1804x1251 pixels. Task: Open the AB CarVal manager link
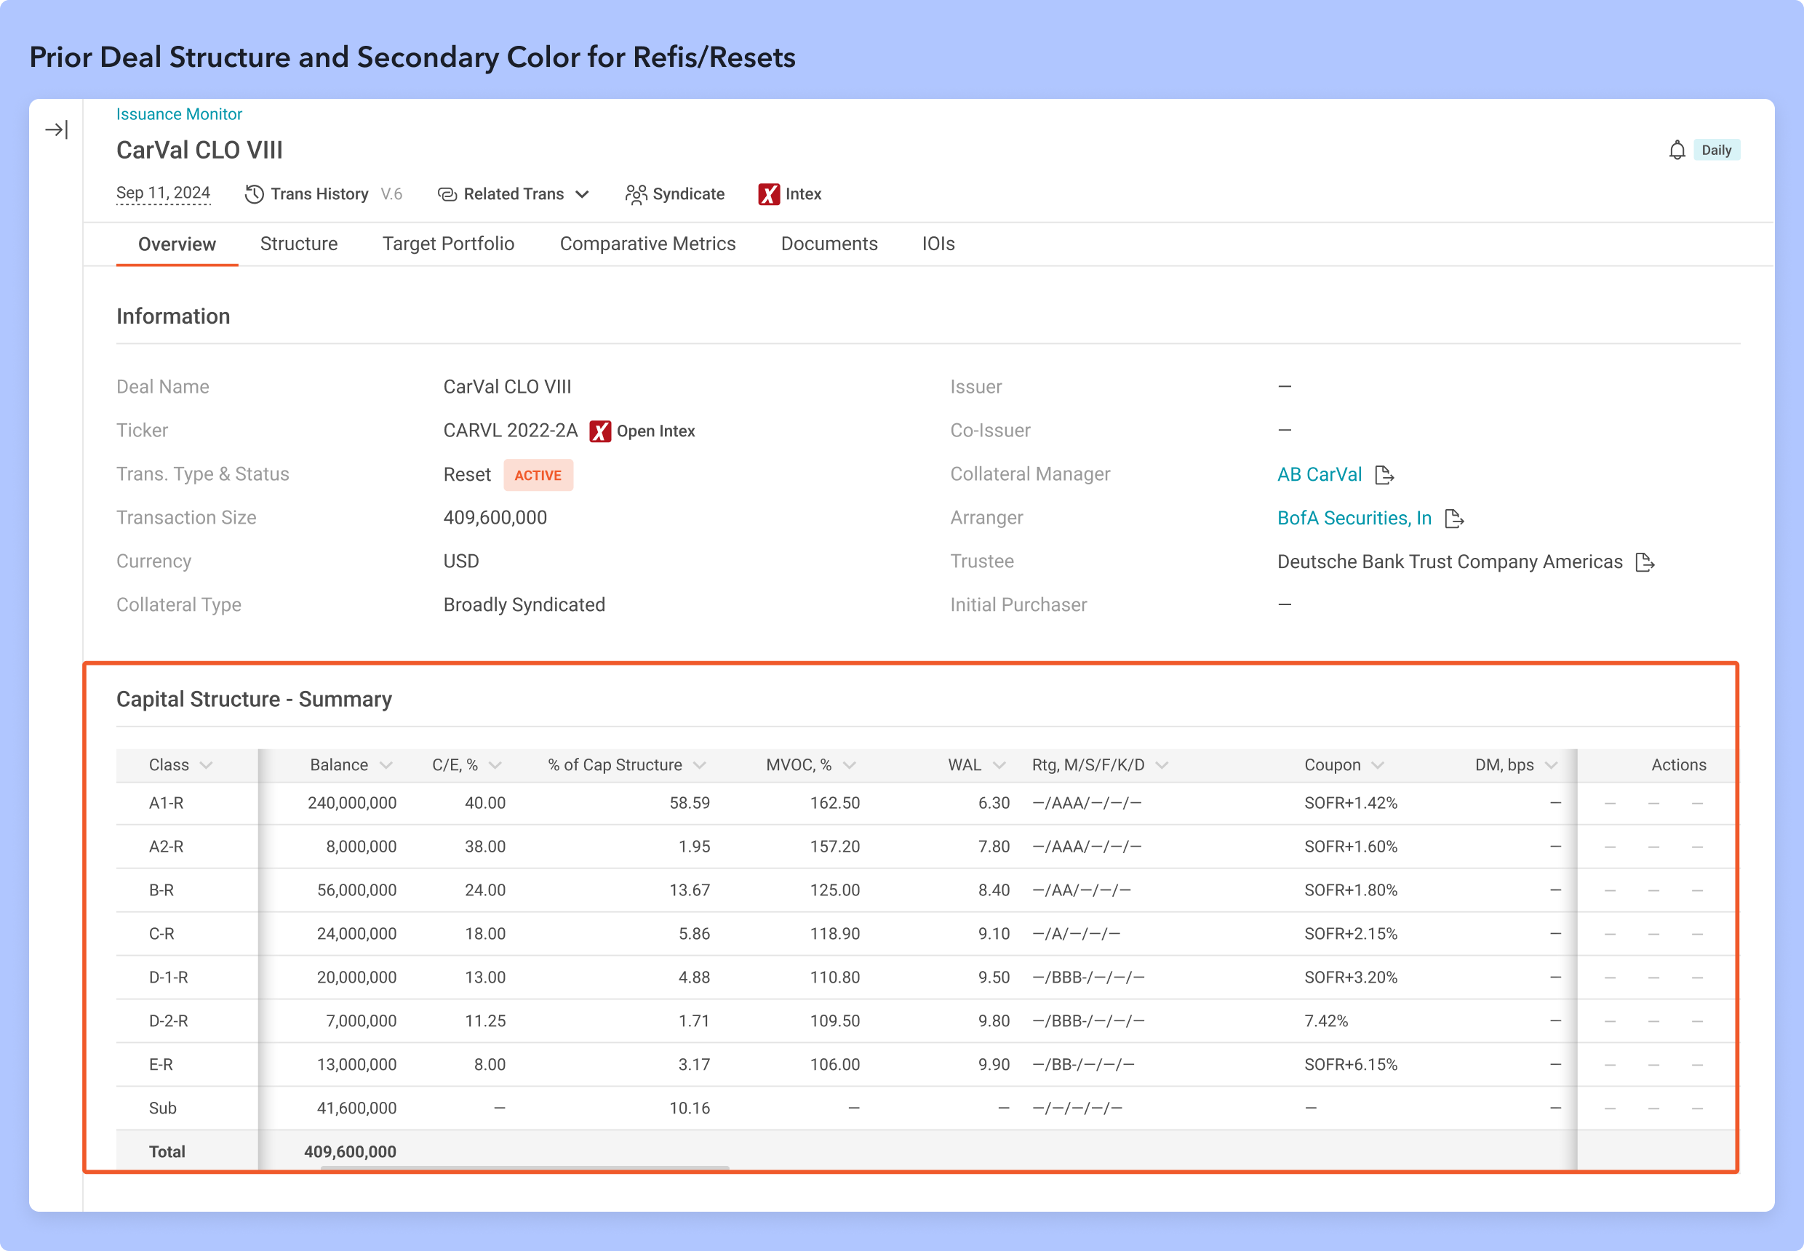1319,474
